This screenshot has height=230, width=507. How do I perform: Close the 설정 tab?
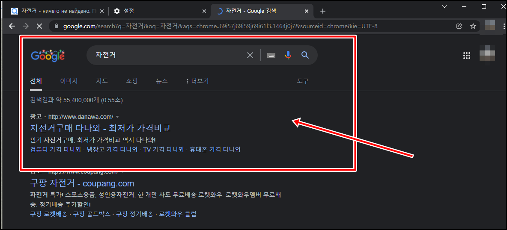click(204, 11)
